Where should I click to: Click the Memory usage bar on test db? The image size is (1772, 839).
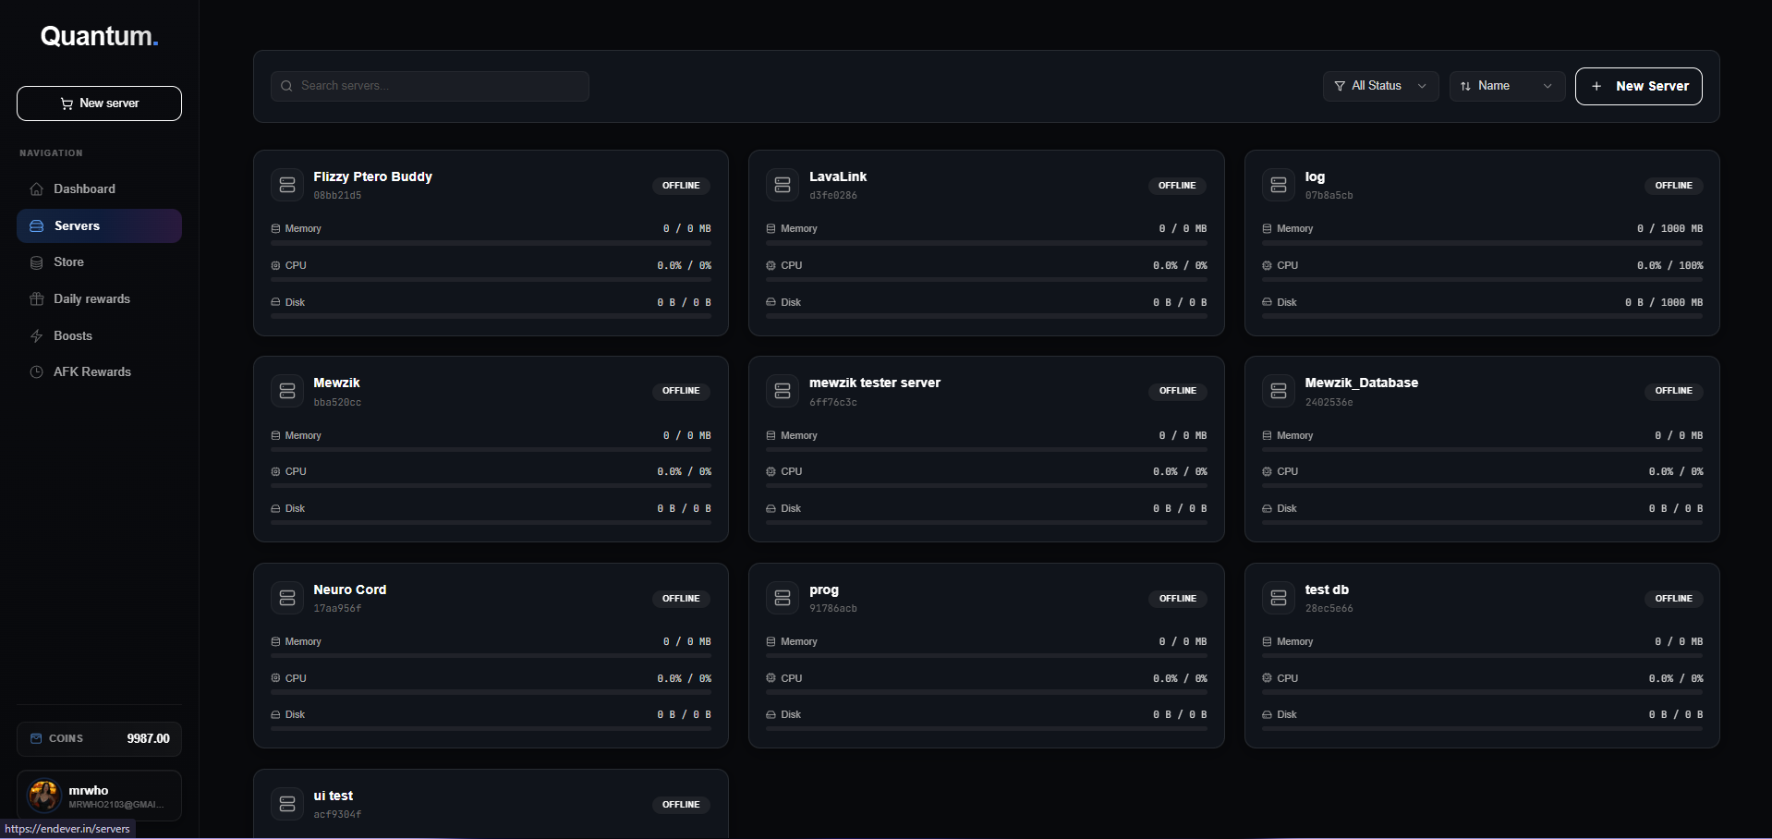coord(1481,654)
